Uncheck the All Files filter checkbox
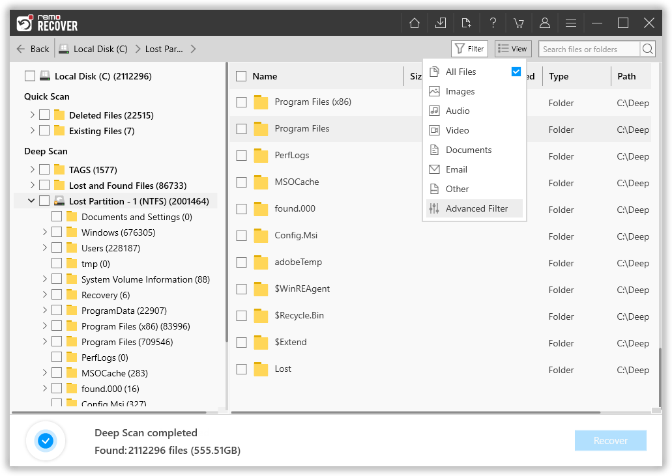This screenshot has height=476, width=672. click(516, 72)
